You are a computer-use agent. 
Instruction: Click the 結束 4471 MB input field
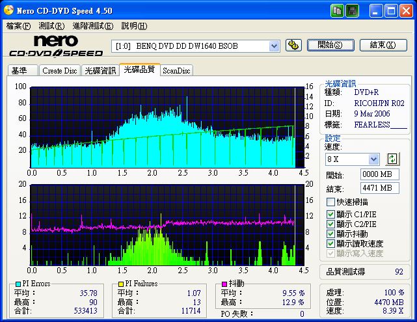380,188
